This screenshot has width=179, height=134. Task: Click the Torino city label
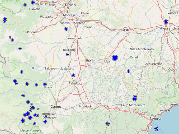point(70,5)
